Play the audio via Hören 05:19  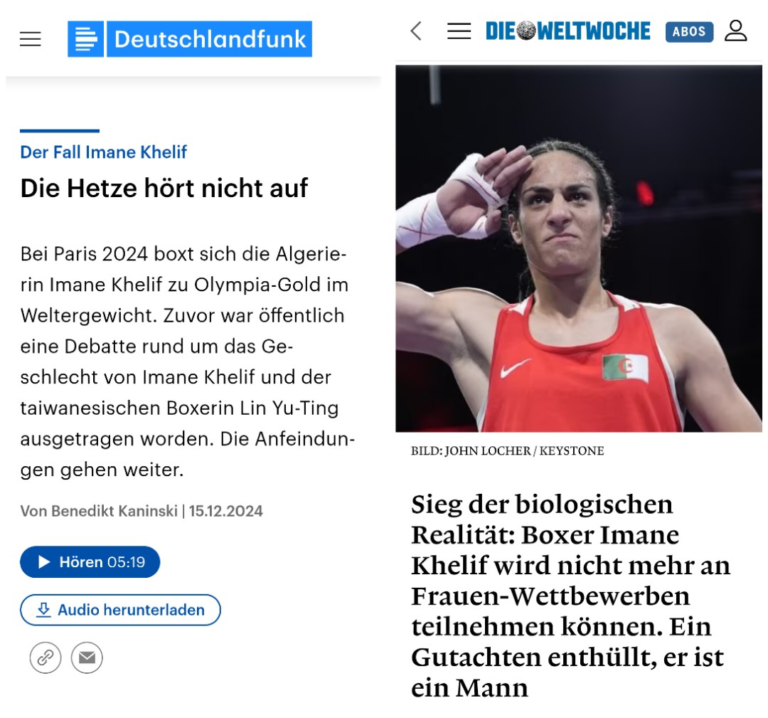click(90, 561)
